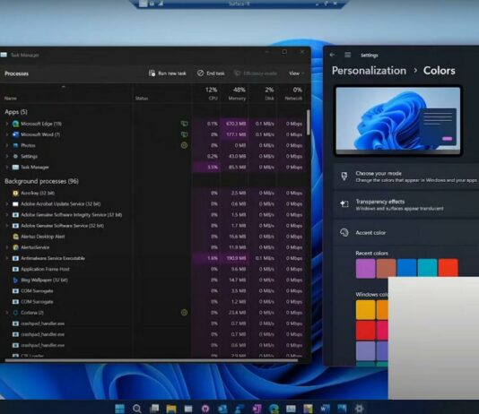The height and width of the screenshot is (414, 479).
Task: Click the Settings gear icon in Apps list
Action: pyautogui.click(x=15, y=156)
